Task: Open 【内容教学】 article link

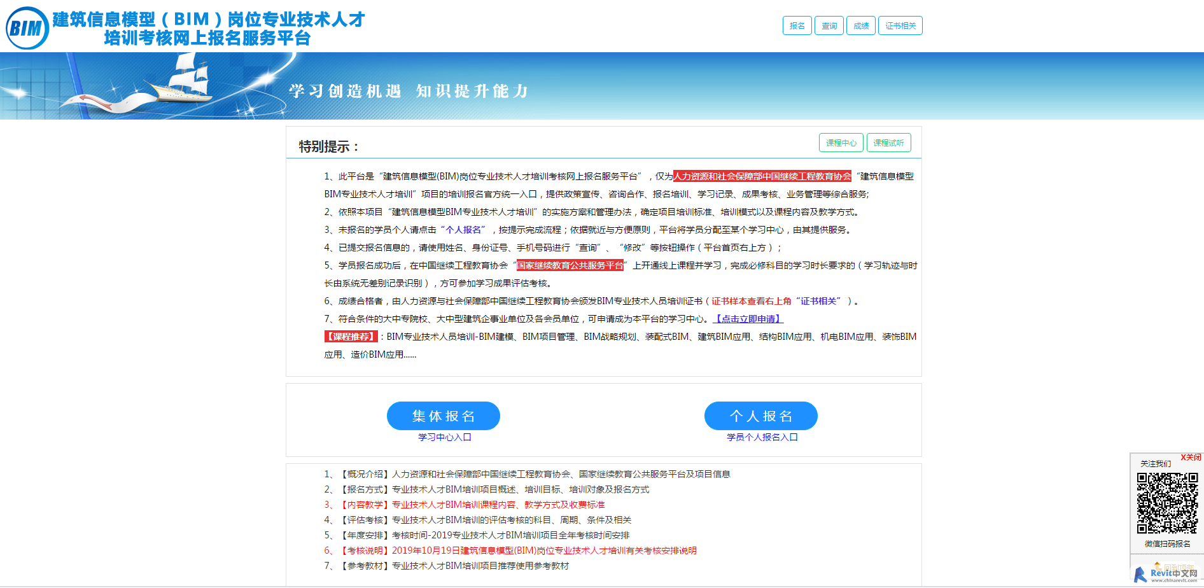Action: click(472, 505)
